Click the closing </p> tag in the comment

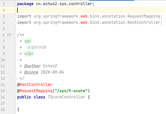point(29,54)
